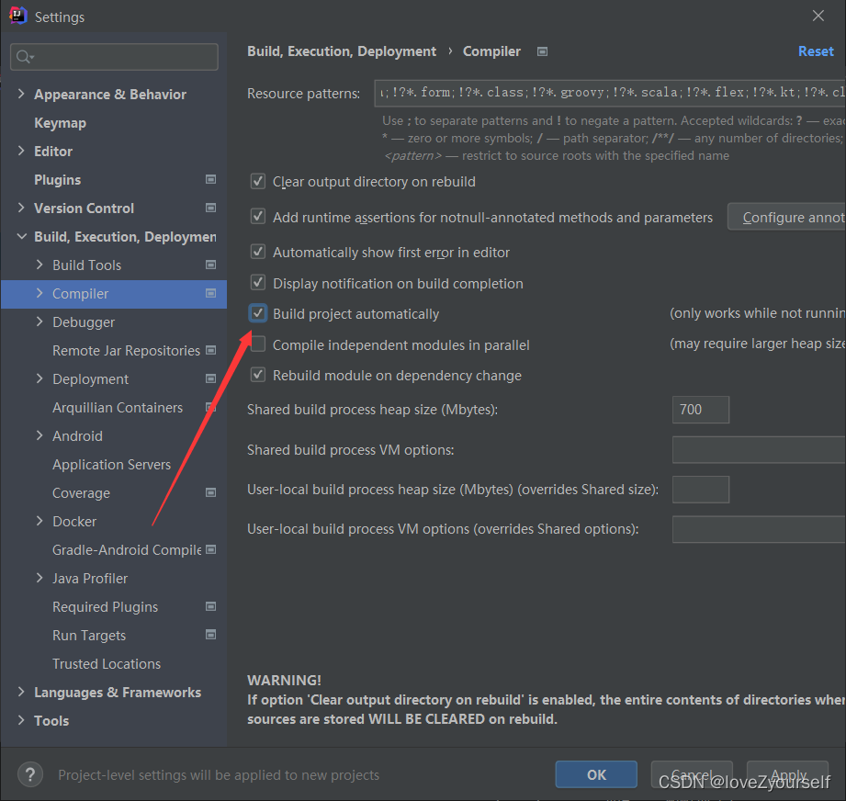The width and height of the screenshot is (846, 801).
Task: Click the Plugins project-level settings icon
Action: tap(211, 179)
